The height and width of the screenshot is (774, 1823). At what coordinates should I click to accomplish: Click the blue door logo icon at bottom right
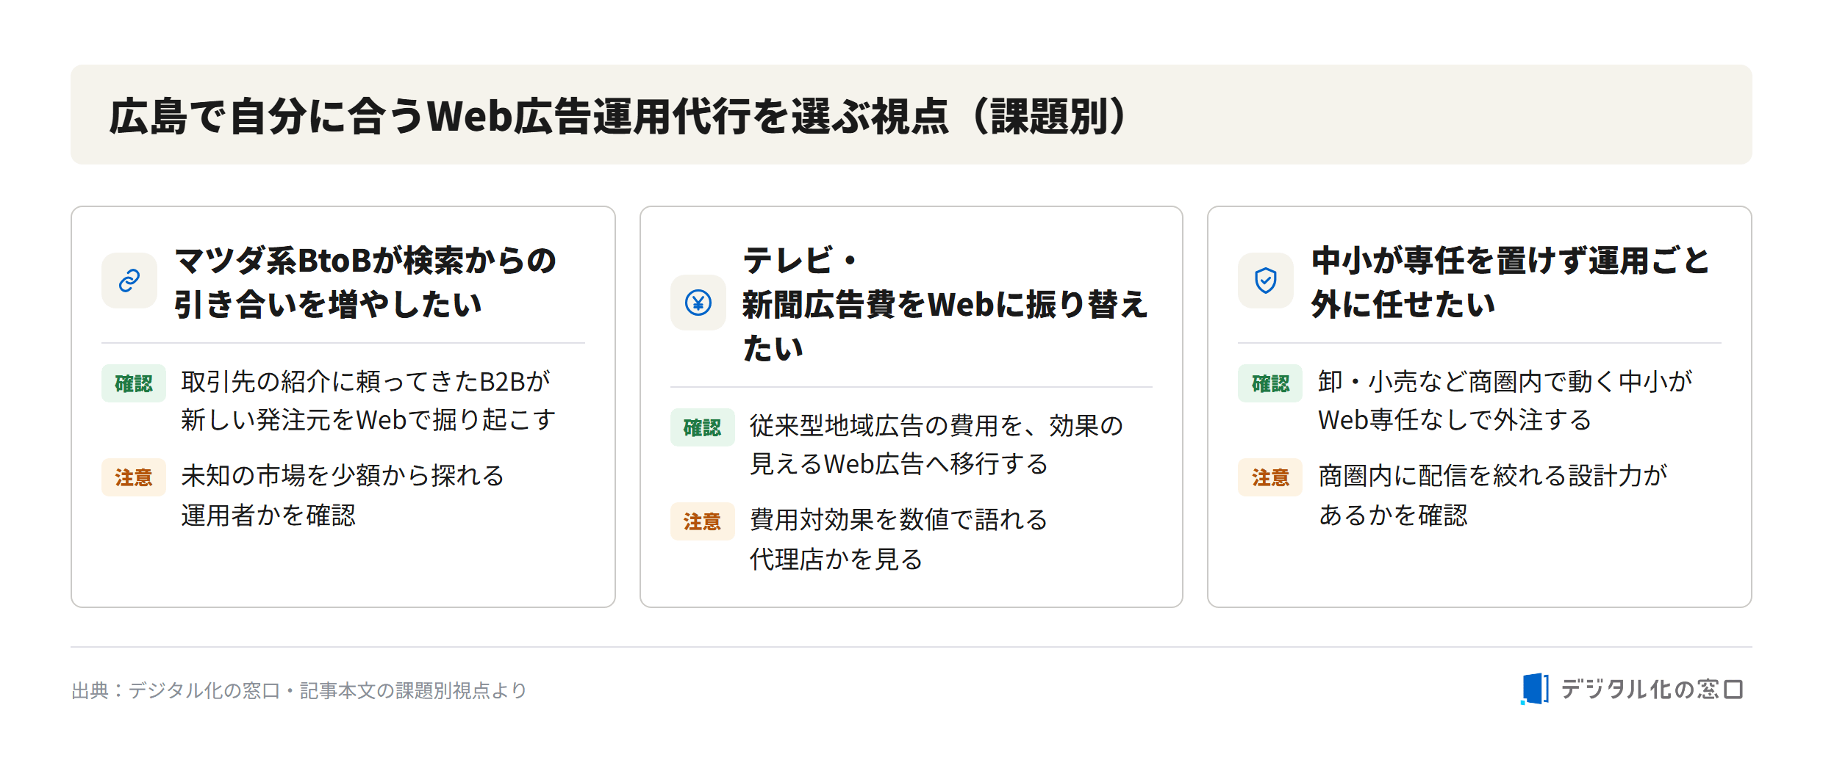(1535, 689)
